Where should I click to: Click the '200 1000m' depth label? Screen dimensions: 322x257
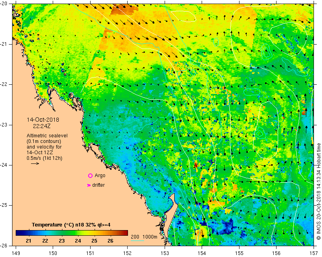pos(144,237)
